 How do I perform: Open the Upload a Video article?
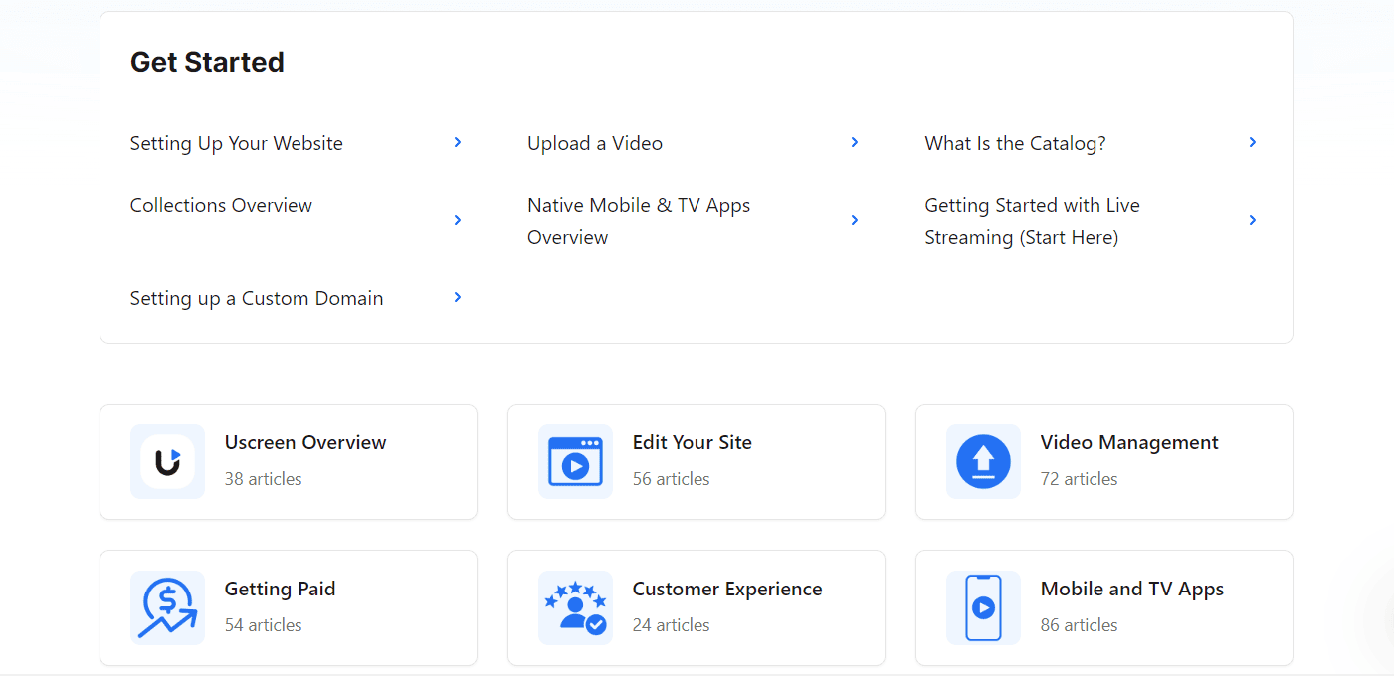point(595,144)
